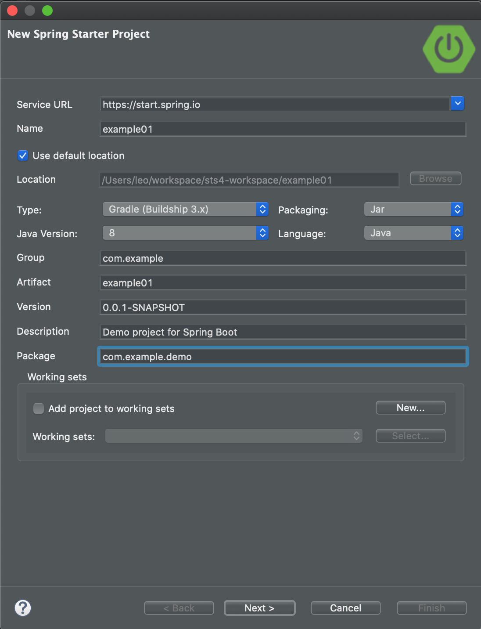The height and width of the screenshot is (629, 481).
Task: Click the Browse location button
Action: (x=436, y=178)
